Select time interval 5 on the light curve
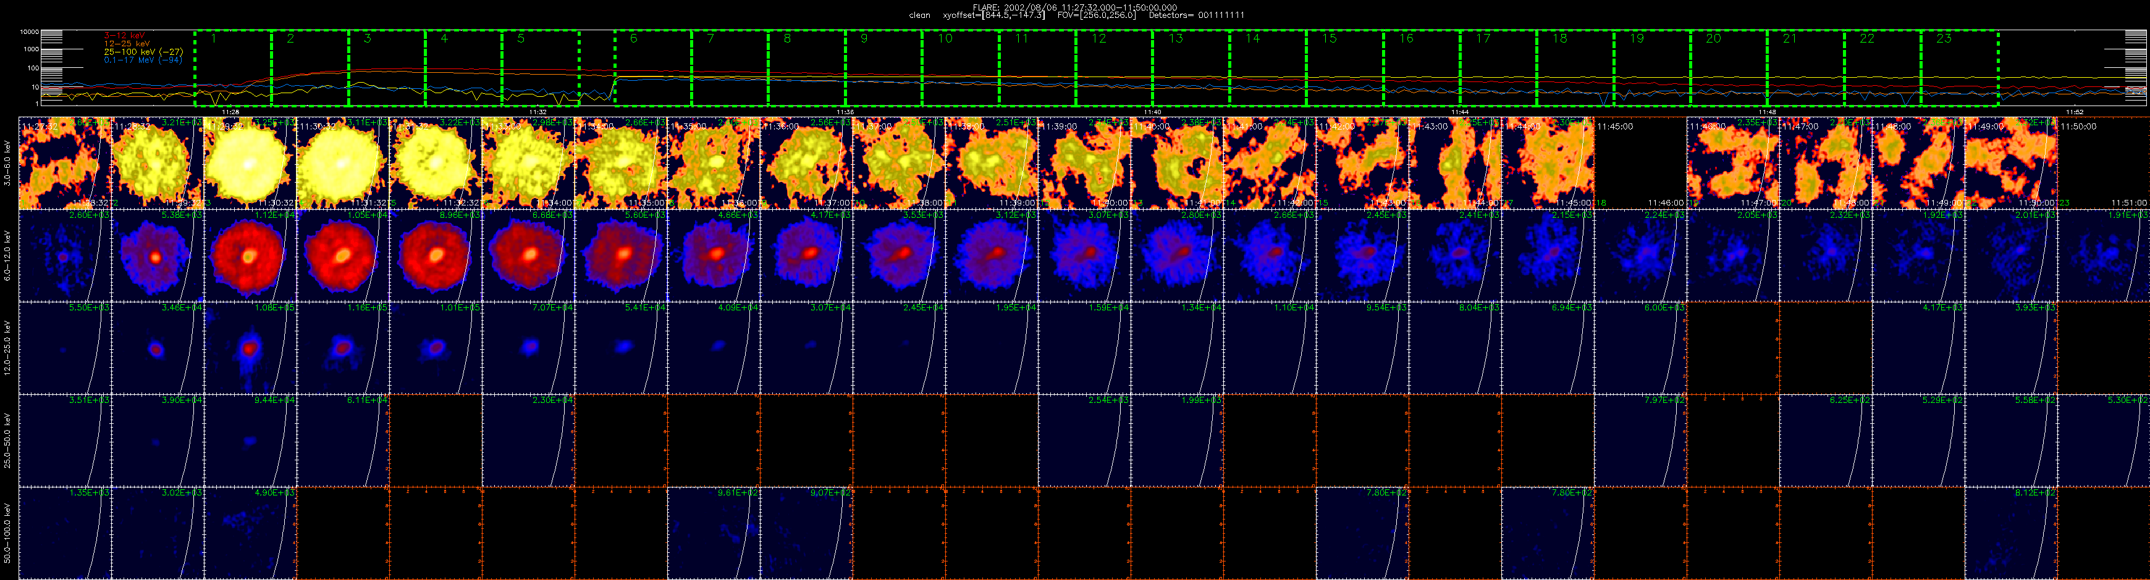Viewport: 2150px width, 580px height. click(x=540, y=68)
